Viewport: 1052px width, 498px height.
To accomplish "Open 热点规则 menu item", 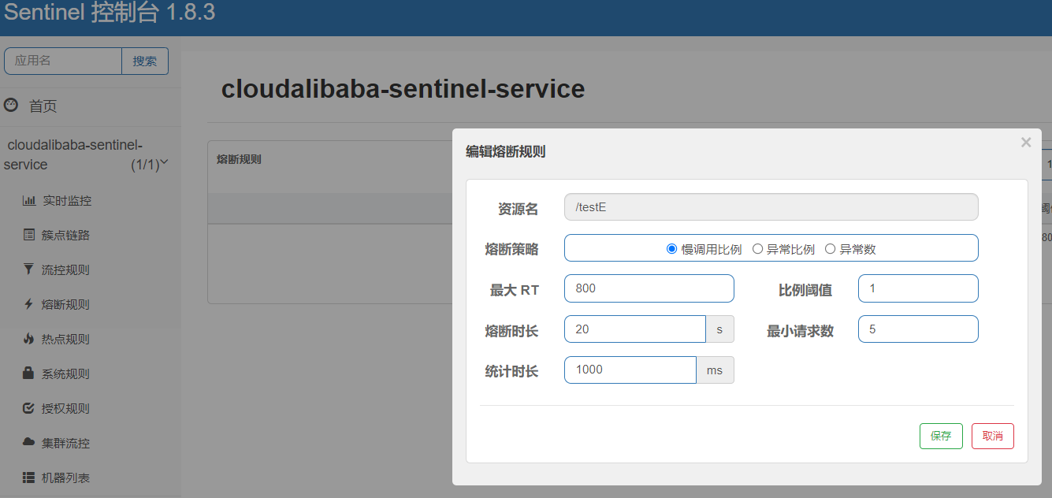I will [x=66, y=339].
